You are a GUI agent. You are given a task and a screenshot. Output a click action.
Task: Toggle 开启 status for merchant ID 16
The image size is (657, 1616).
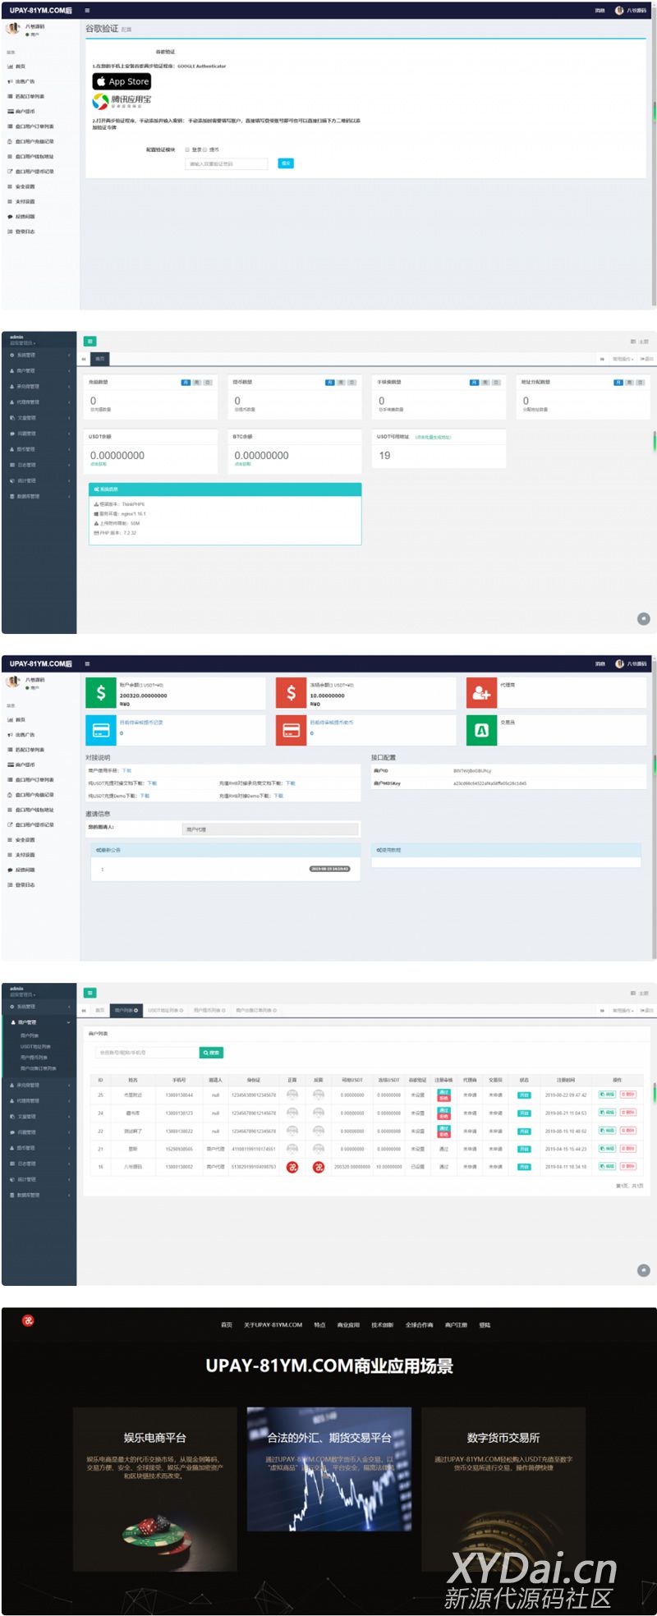pos(524,1167)
